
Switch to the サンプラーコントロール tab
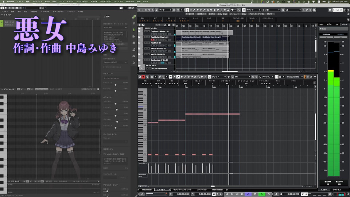182,190
